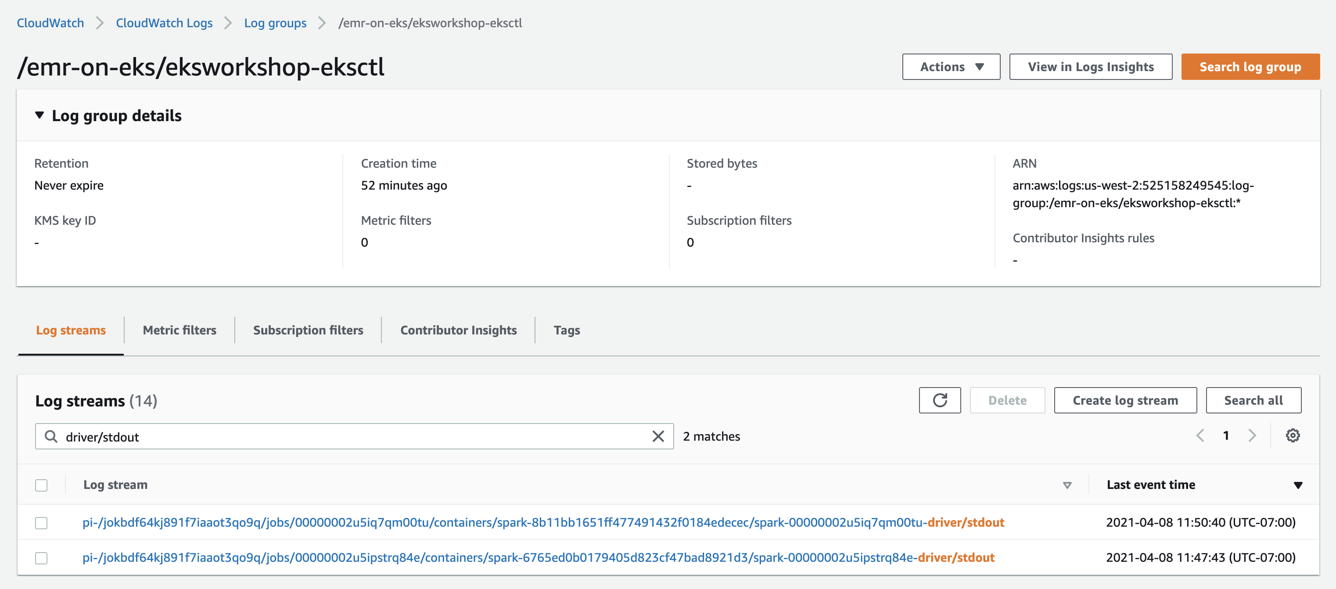
Task: Click the ARN value text
Action: [x=1133, y=194]
